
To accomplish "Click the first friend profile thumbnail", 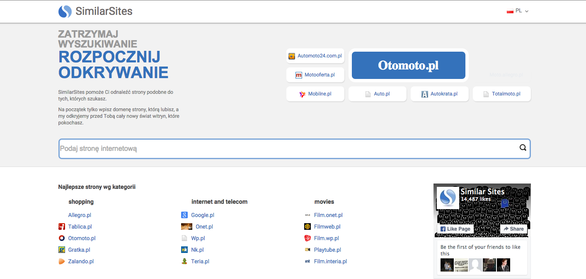I will [447, 265].
